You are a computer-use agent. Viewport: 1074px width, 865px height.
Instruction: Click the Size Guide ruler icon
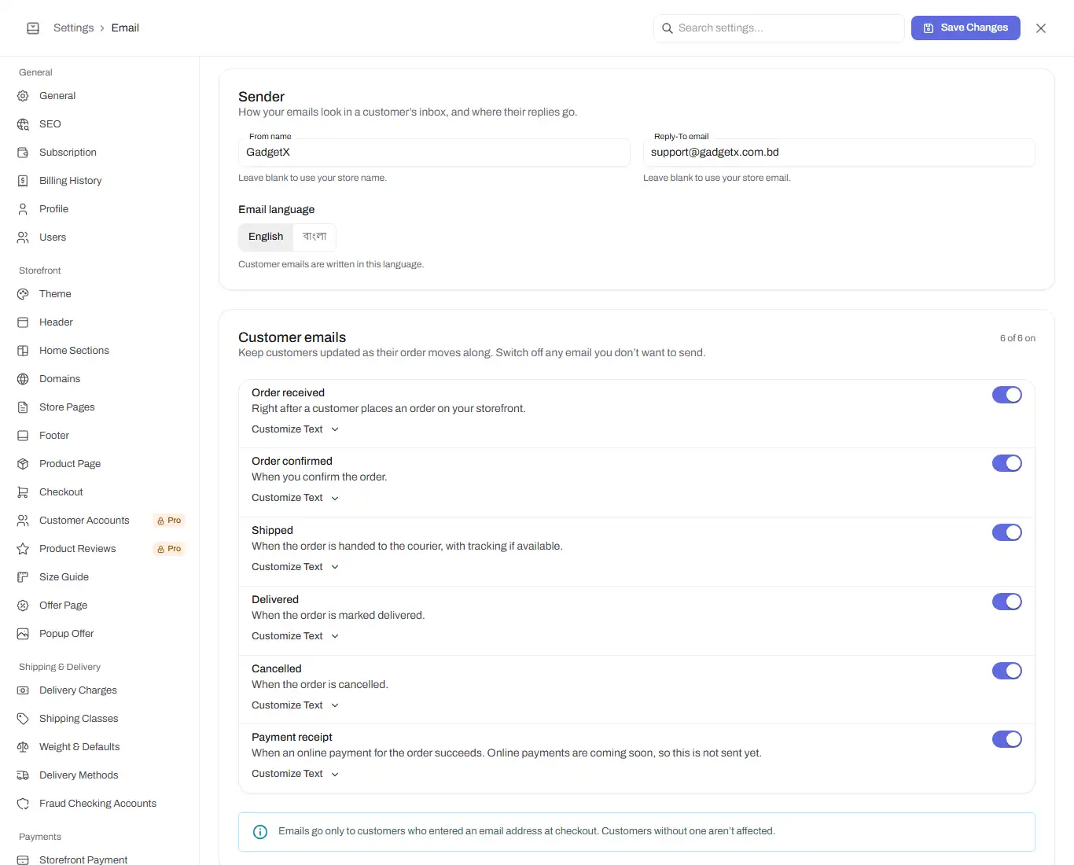(x=23, y=577)
